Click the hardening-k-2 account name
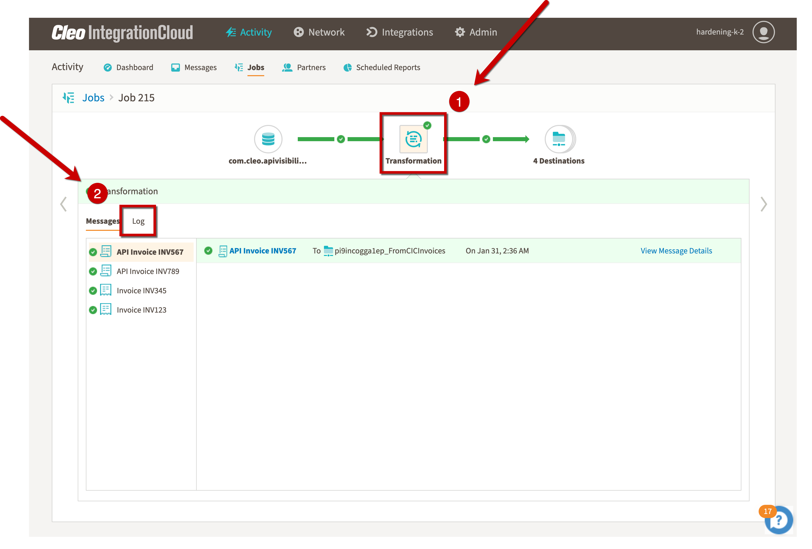 (x=720, y=32)
